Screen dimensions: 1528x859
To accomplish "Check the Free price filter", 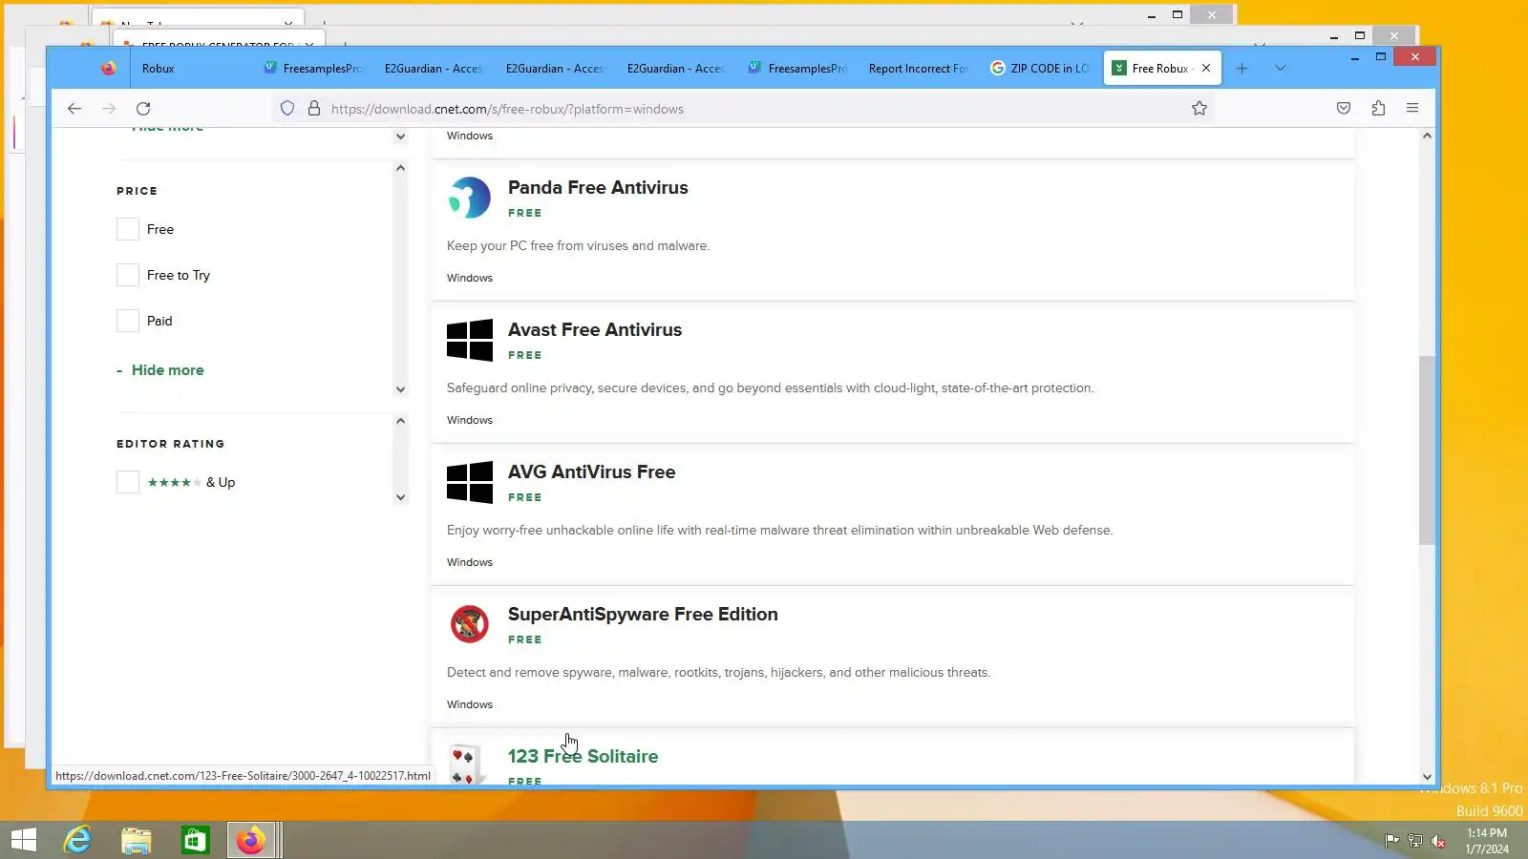I will tap(128, 229).
